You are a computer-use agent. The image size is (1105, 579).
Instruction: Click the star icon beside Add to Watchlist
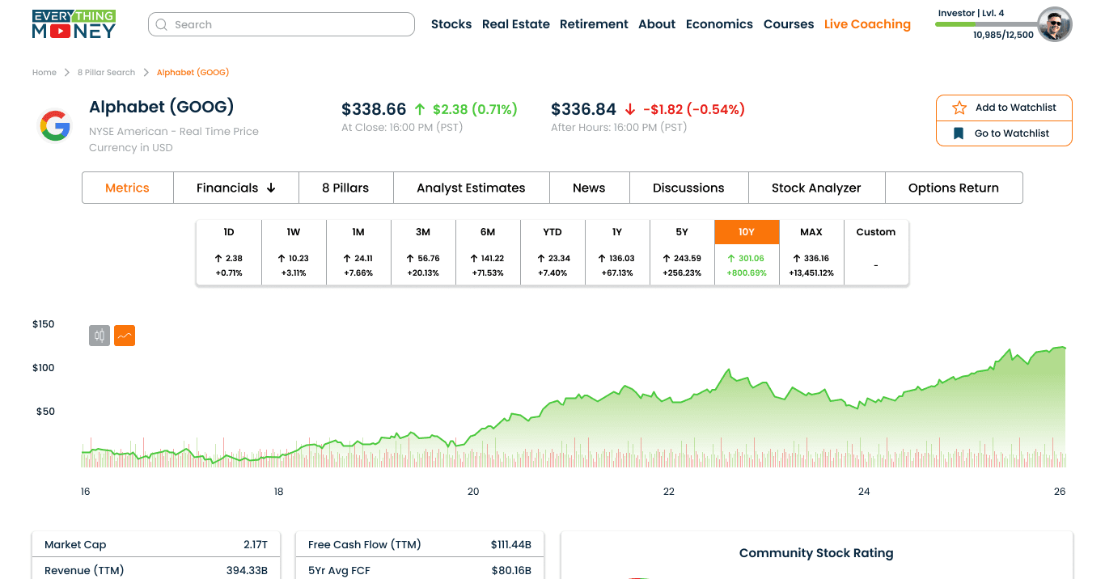click(x=959, y=108)
